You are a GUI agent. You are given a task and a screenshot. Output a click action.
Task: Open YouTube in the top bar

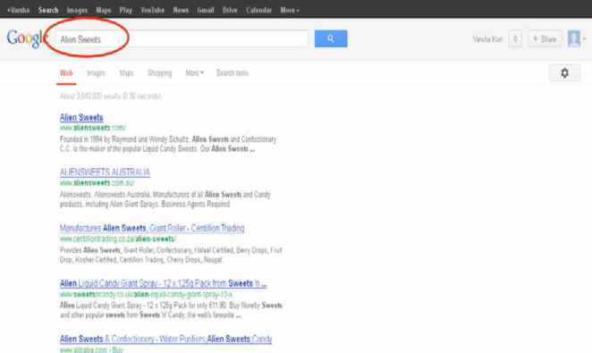coord(153,10)
